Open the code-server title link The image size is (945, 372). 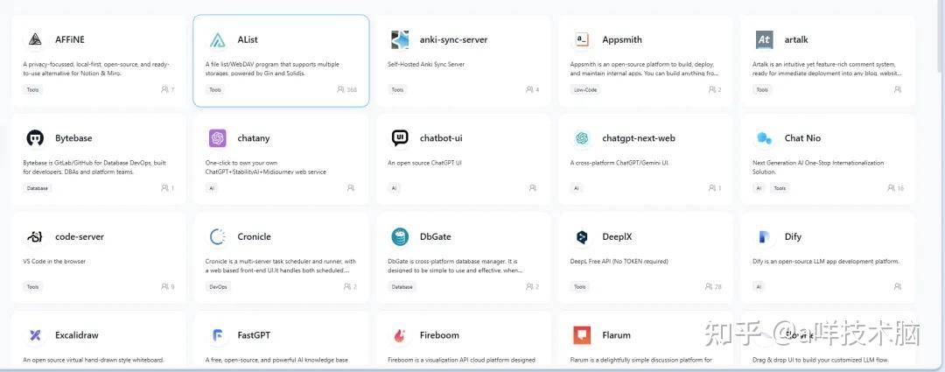(x=80, y=237)
